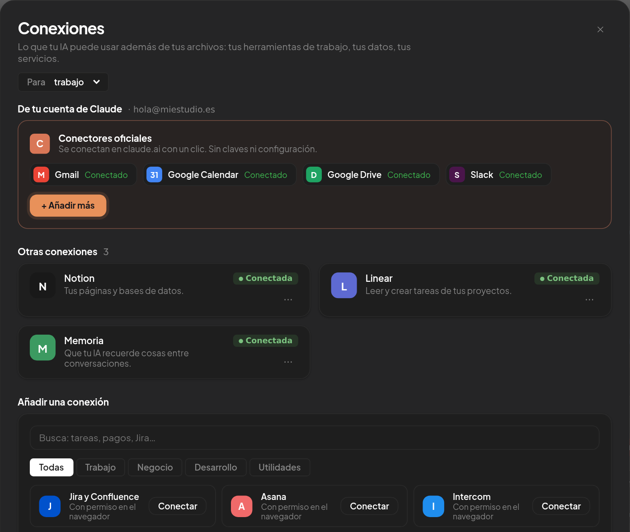Click the Google Calendar icon
This screenshot has width=630, height=532.
(154, 175)
